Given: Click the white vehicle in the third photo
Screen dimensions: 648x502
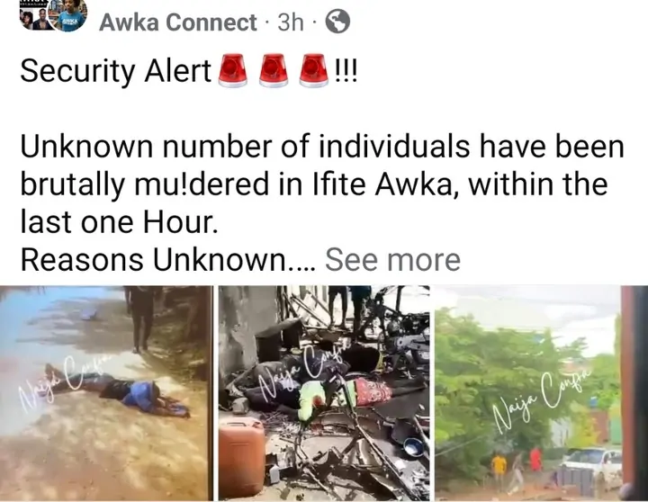Looking at the screenshot, I should tap(592, 462).
